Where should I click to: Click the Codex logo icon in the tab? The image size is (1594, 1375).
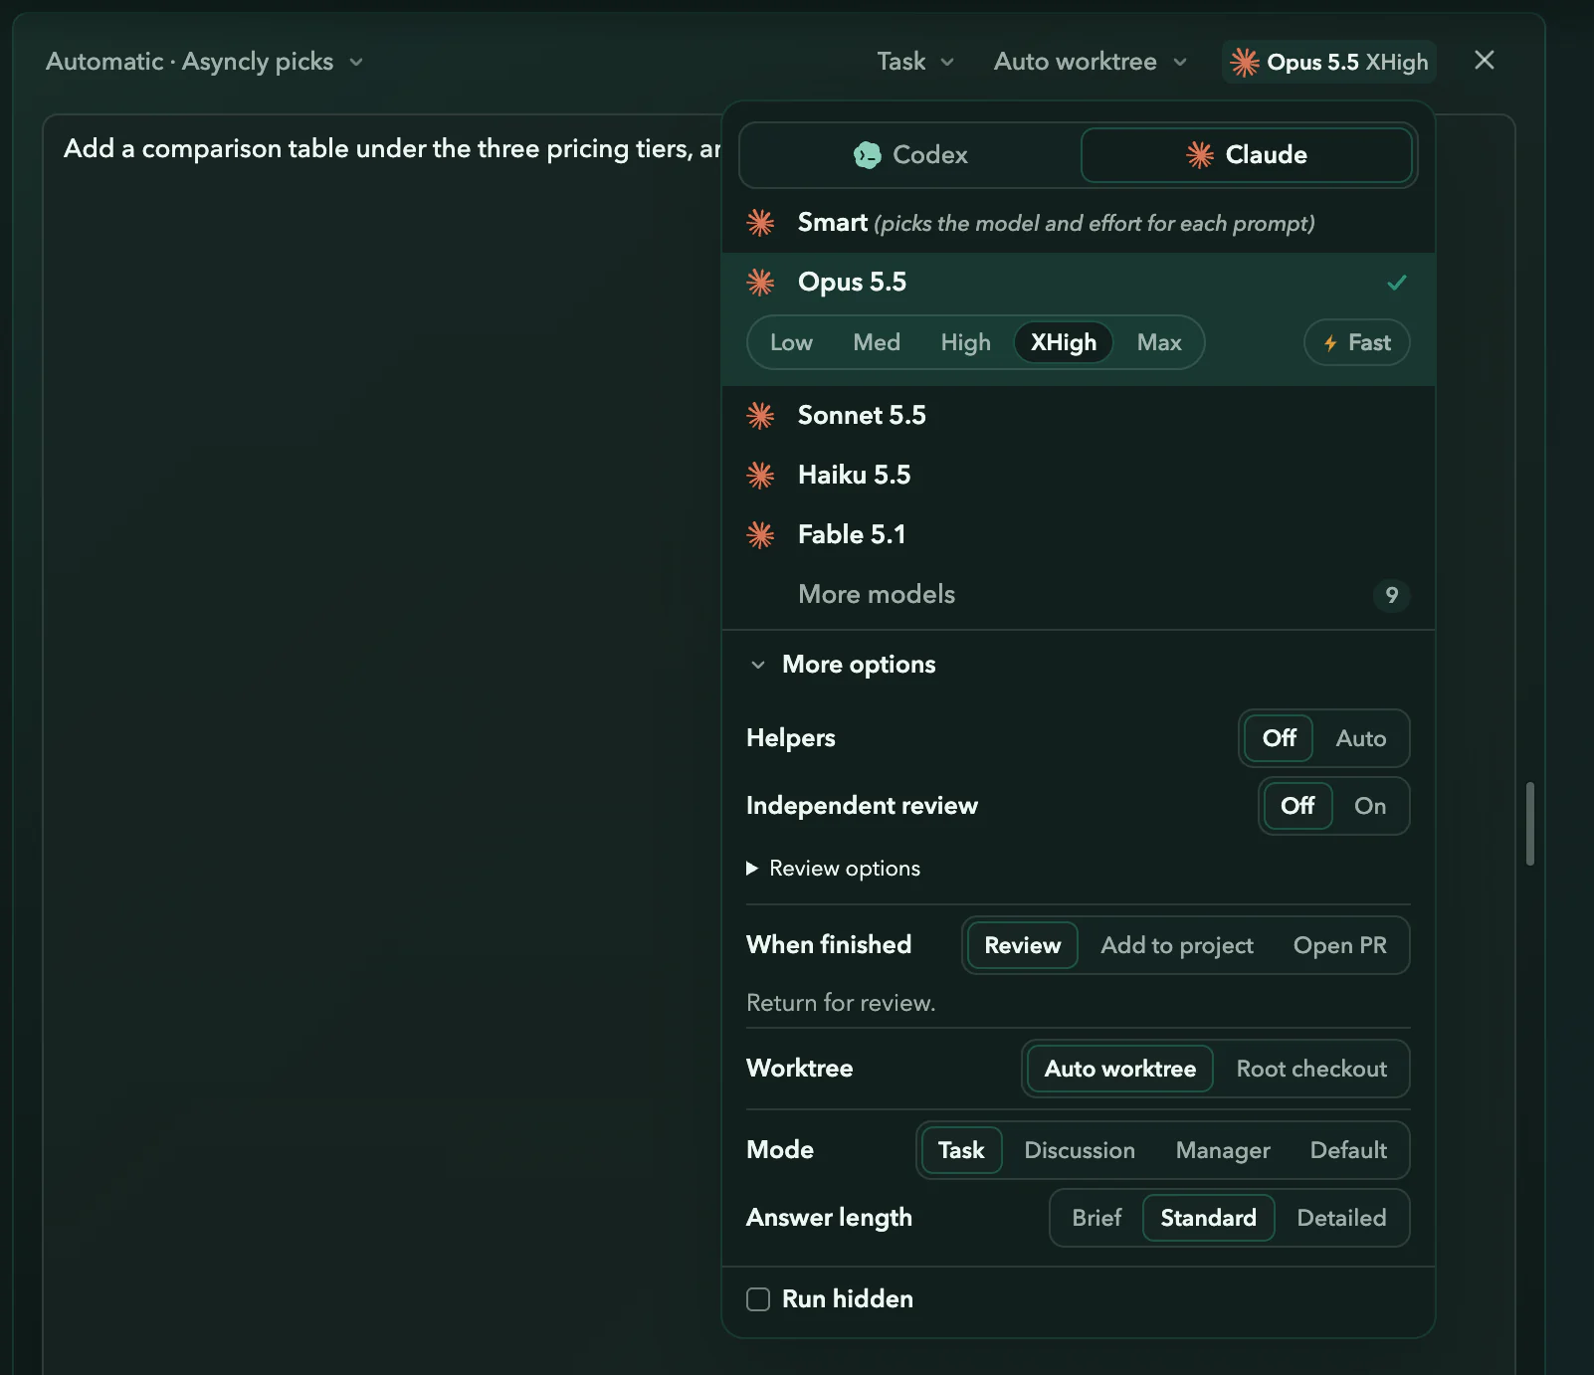(x=868, y=155)
